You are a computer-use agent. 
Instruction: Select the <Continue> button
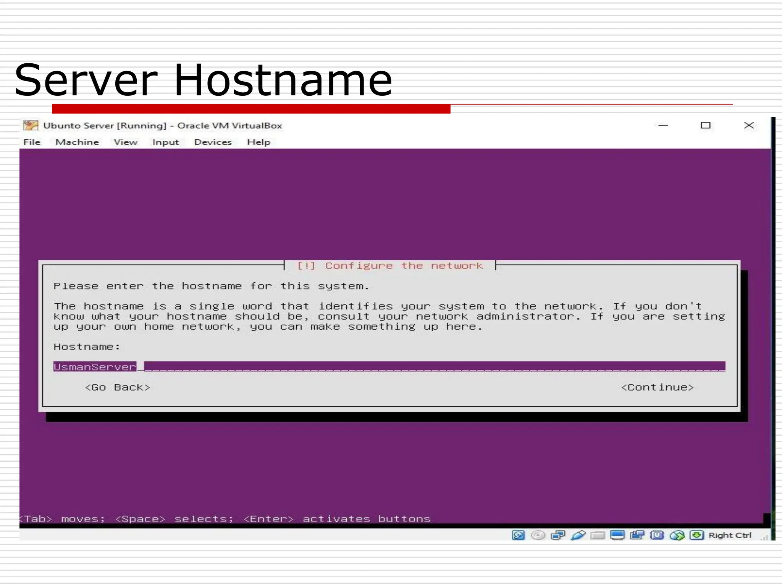[x=657, y=387]
